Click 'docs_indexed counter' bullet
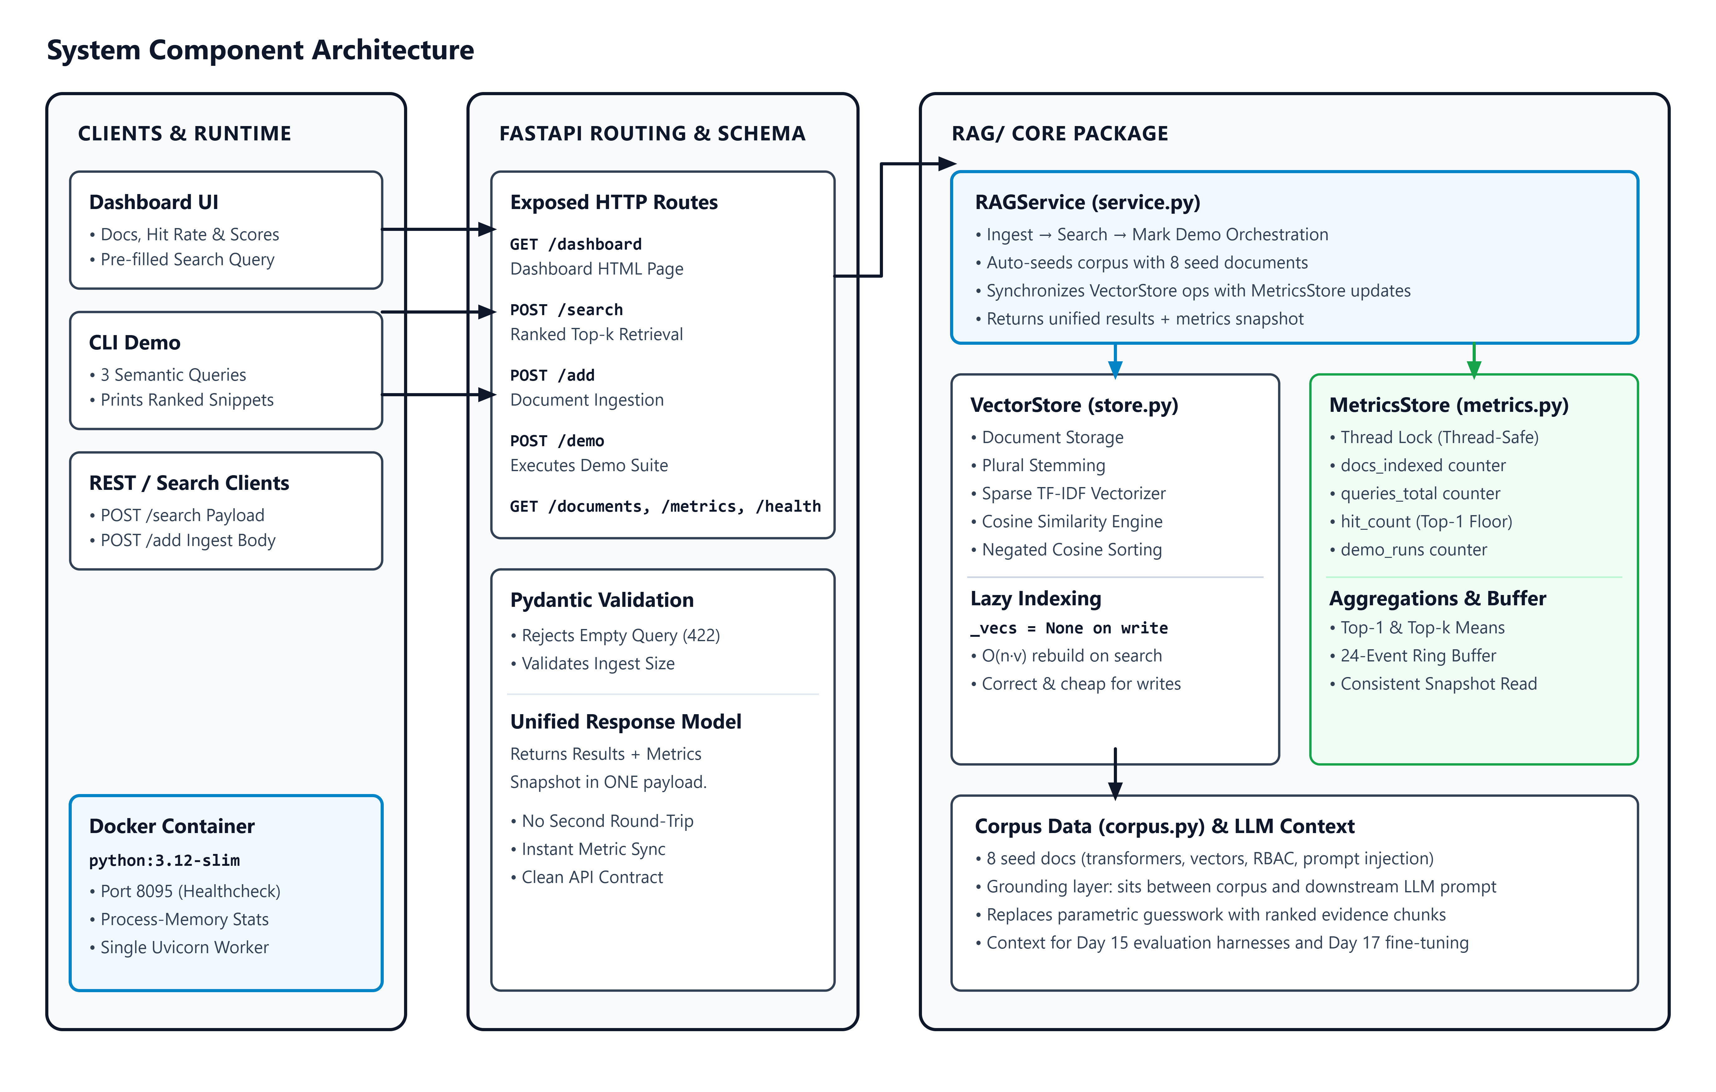This screenshot has height=1092, width=1716. pos(1417,466)
